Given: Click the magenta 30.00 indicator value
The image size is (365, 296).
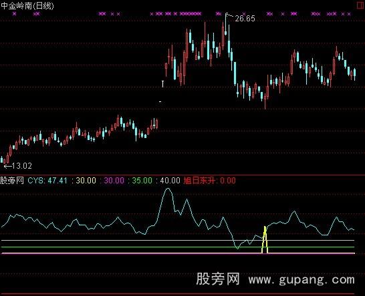Looking at the screenshot, I should coord(114,181).
